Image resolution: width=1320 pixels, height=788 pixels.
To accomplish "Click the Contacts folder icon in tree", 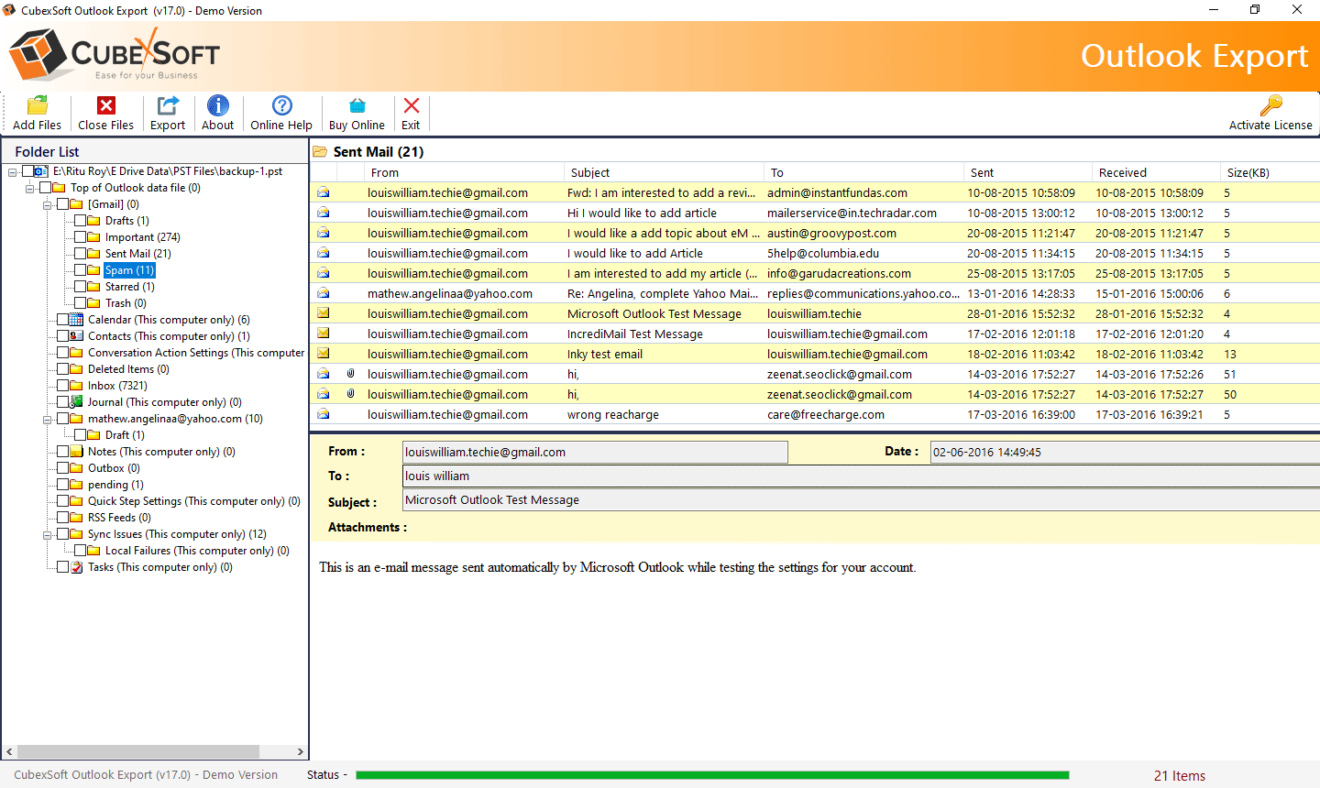I will pos(77,336).
